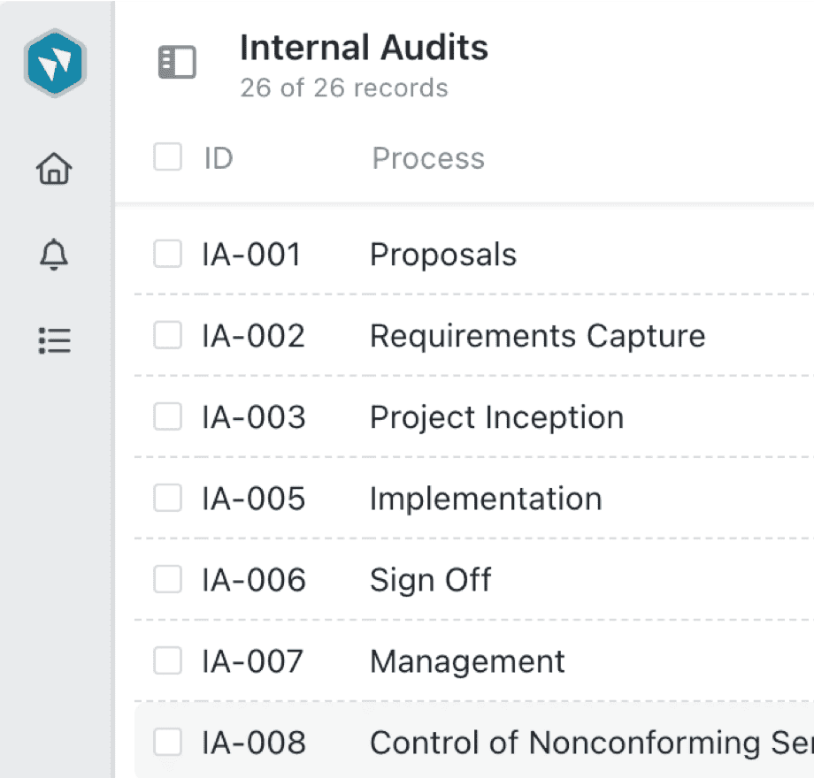Select the Sign Off process cell
The height and width of the screenshot is (778, 814).
[x=430, y=580]
